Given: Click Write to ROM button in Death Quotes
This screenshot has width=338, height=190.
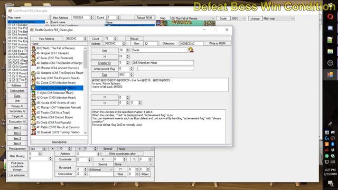Looking at the screenshot, I should point(217,43).
